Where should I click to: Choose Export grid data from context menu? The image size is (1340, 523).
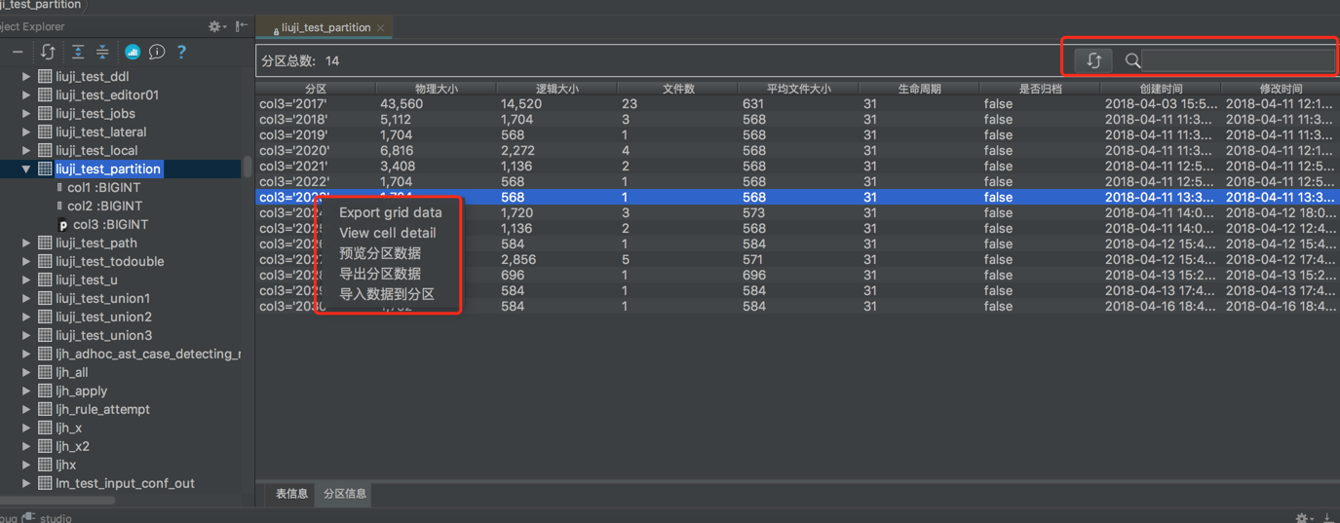(390, 212)
